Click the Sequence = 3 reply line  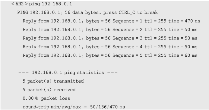coord(110,38)
